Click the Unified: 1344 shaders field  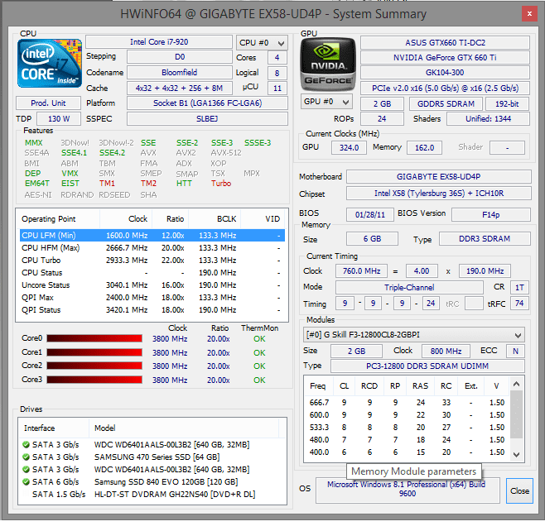click(x=488, y=119)
